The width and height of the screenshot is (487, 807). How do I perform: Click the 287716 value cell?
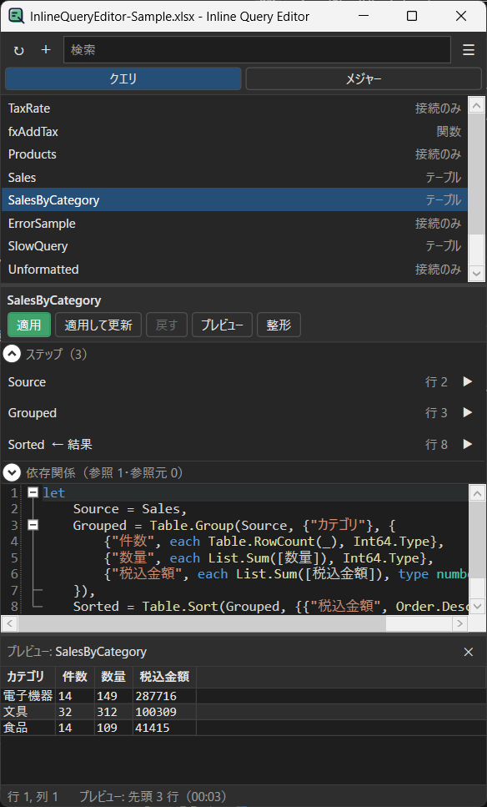[164, 696]
